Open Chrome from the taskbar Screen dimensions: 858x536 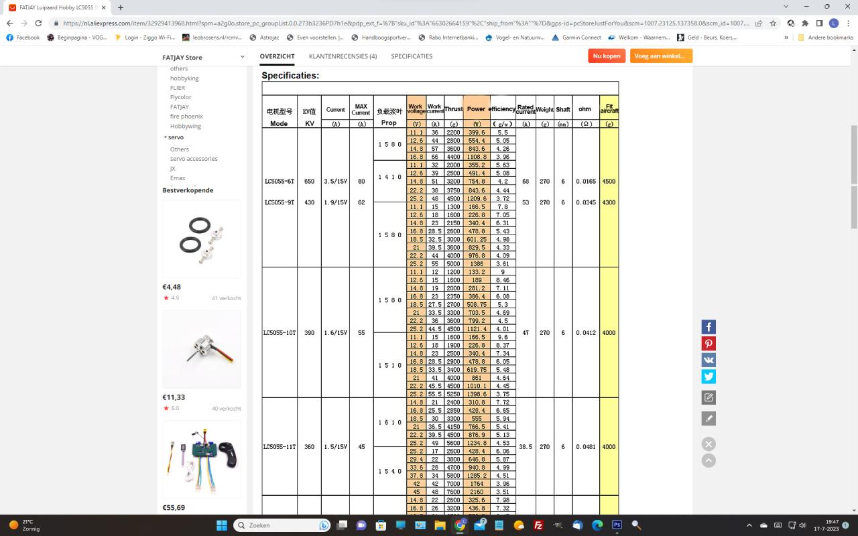tap(460, 525)
